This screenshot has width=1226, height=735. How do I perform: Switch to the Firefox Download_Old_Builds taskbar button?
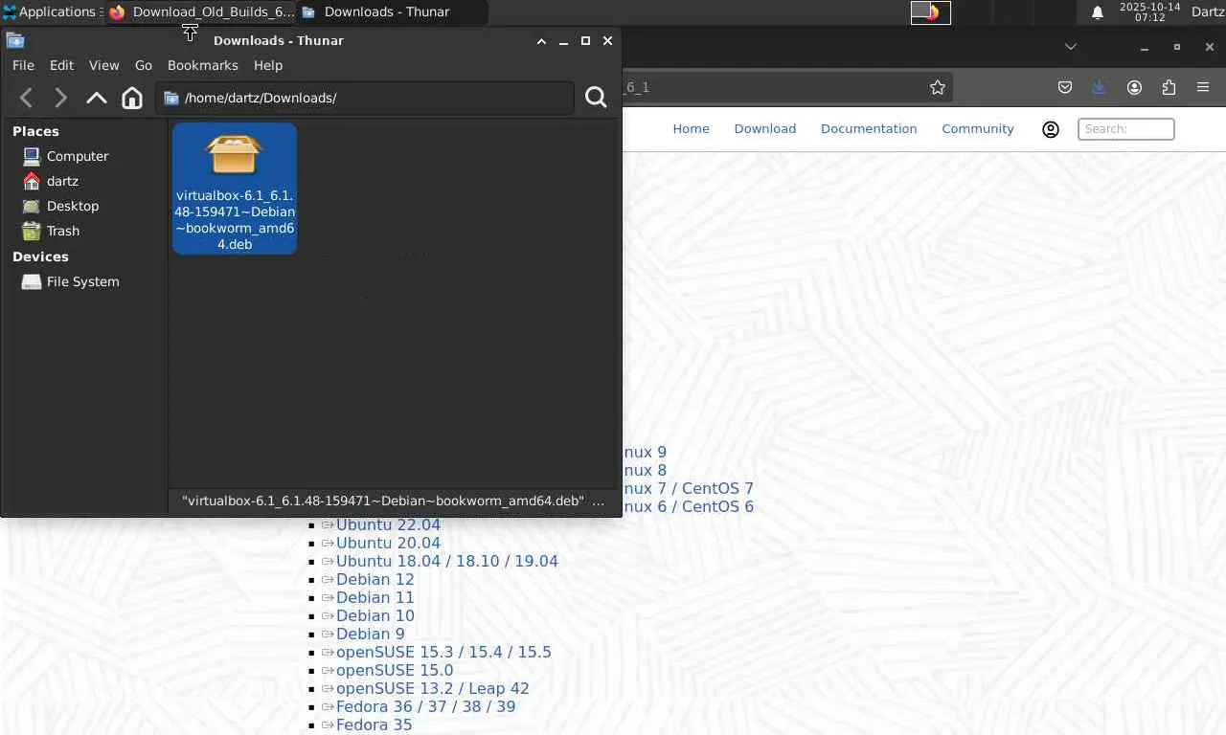(x=201, y=12)
